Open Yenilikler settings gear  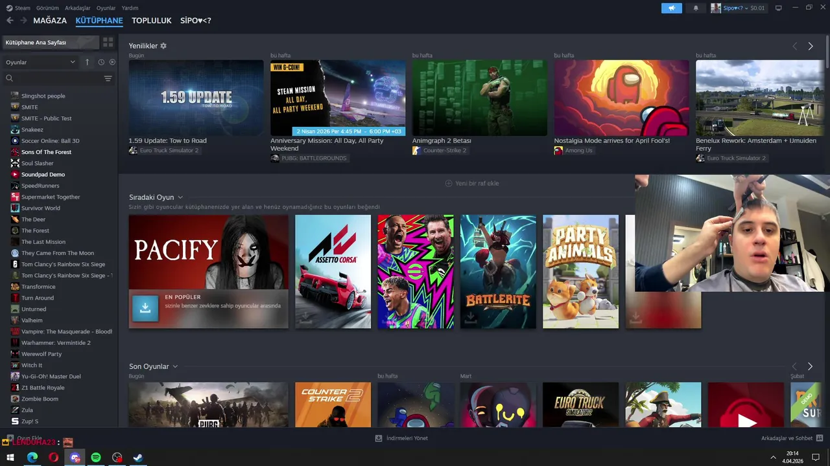[x=163, y=46]
